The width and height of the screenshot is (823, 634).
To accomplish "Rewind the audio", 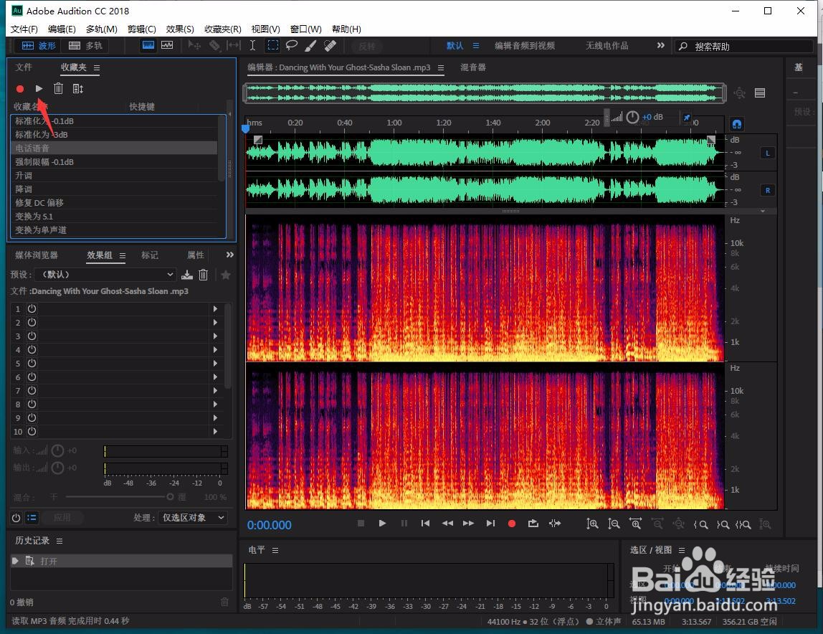I will 447,523.
